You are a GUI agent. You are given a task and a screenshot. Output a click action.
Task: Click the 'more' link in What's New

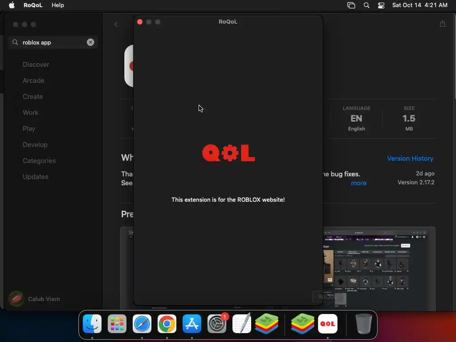(358, 183)
